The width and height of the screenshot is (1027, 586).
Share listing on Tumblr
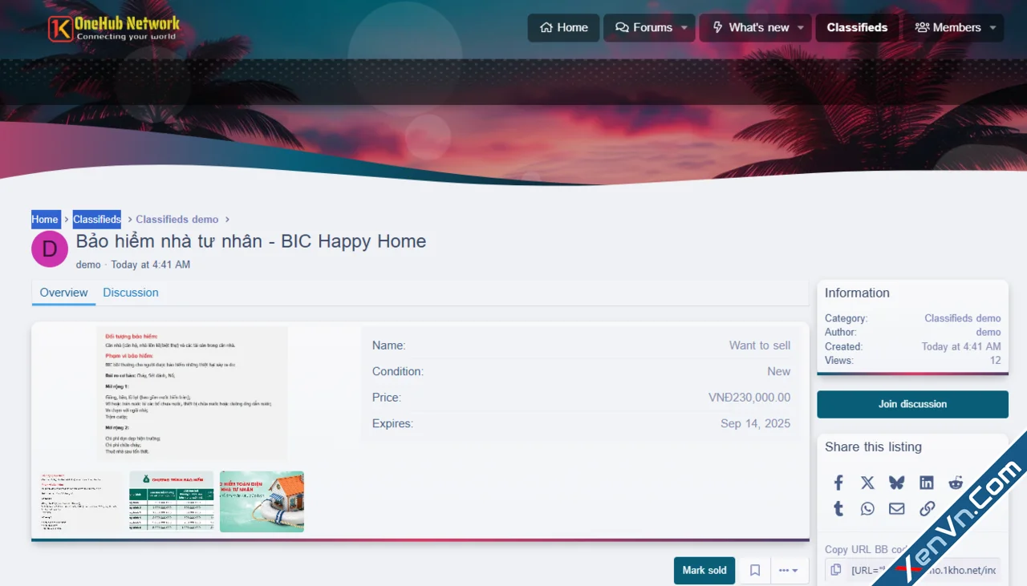tap(838, 509)
